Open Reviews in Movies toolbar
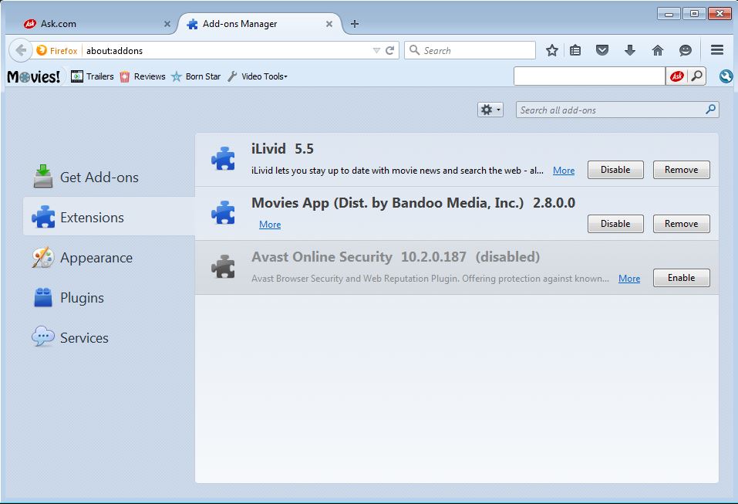This screenshot has width=738, height=504. [143, 76]
